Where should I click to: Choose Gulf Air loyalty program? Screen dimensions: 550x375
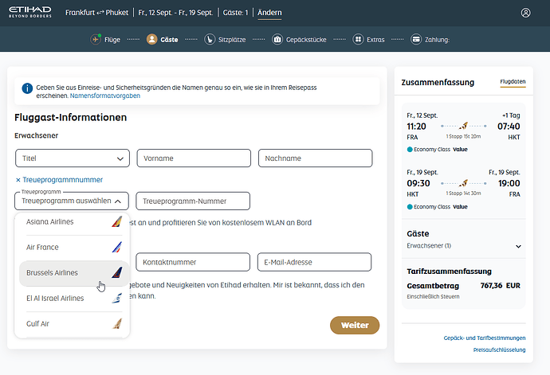tap(74, 323)
